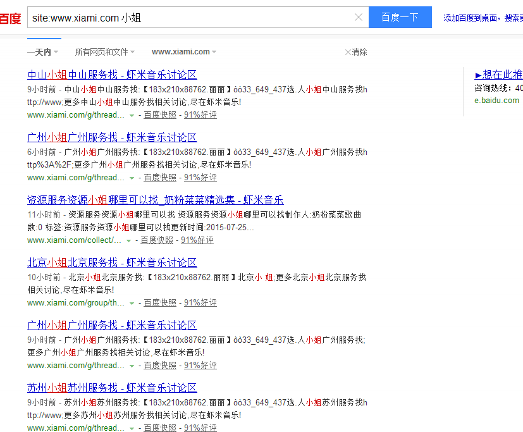Clear the search query using the X icon
Screen dimensions: 523x432
(x=358, y=17)
